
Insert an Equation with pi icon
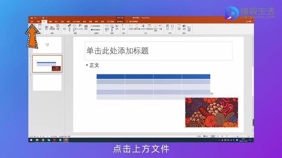[167, 27]
